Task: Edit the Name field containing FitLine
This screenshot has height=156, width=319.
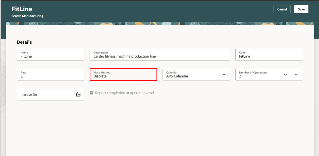Action: click(50, 55)
